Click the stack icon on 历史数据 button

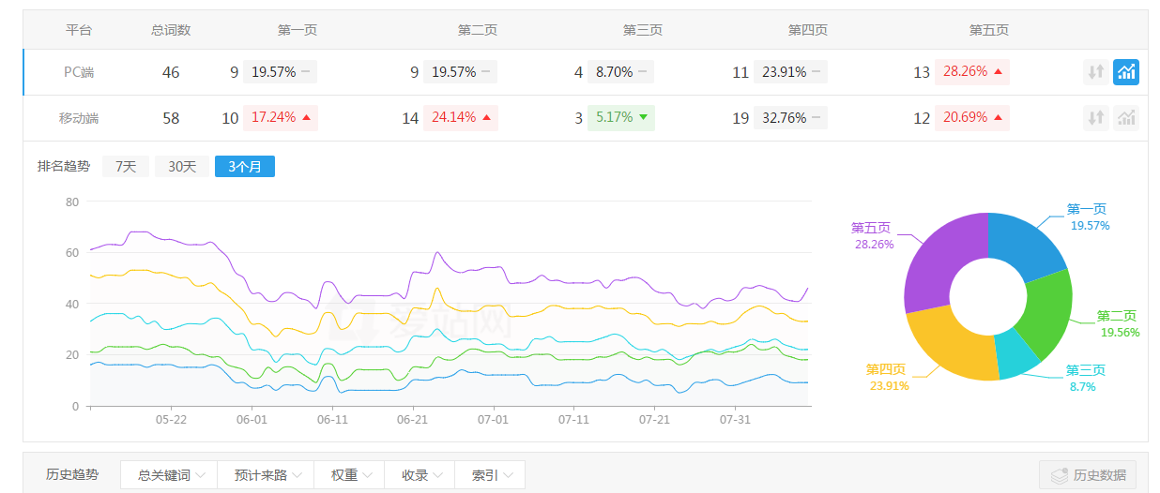click(1059, 475)
